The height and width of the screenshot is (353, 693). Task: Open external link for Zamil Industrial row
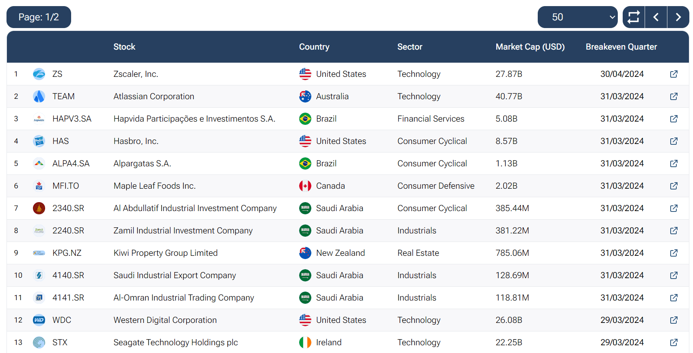click(673, 231)
